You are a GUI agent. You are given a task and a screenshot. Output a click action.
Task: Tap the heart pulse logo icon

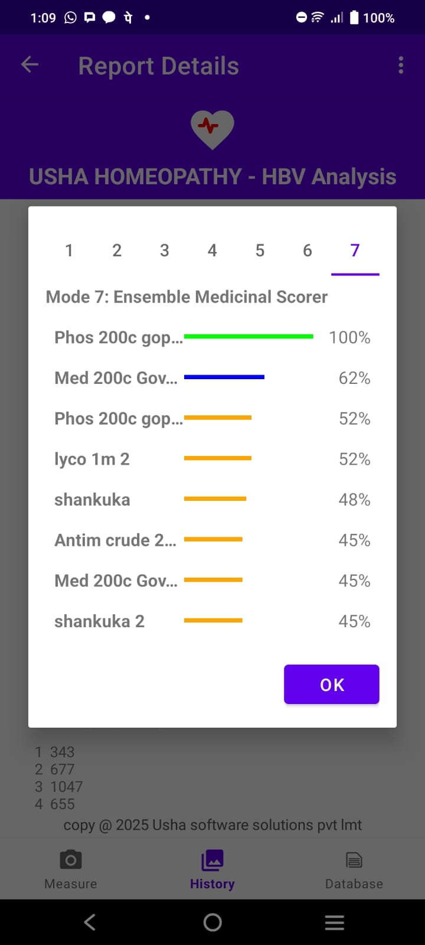(212, 128)
